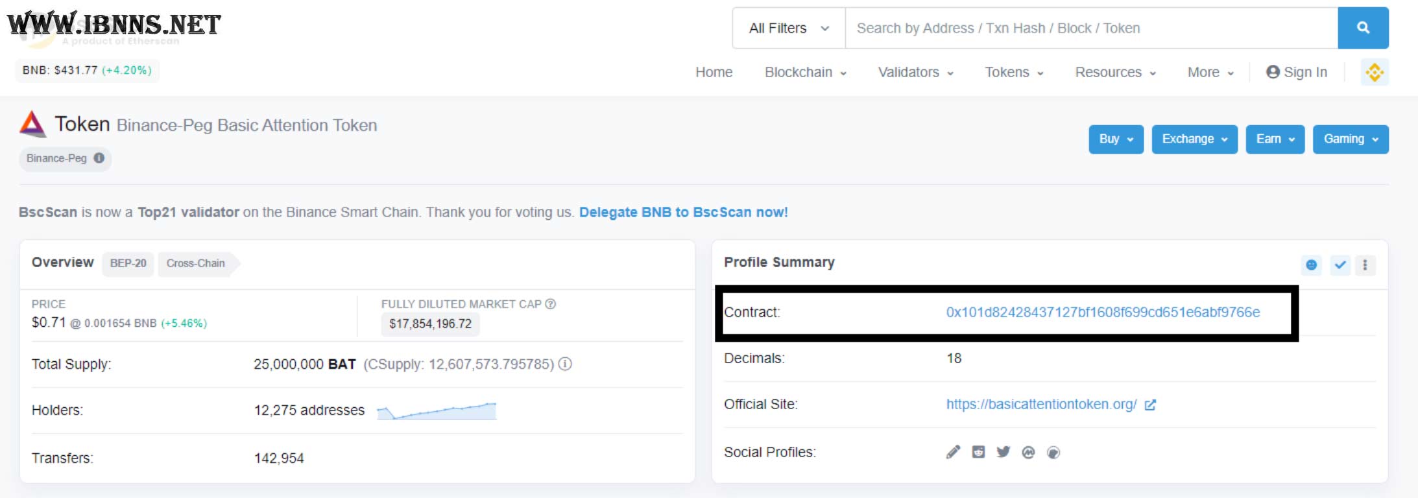
Task: Expand the All Filters dropdown
Action: pos(789,28)
